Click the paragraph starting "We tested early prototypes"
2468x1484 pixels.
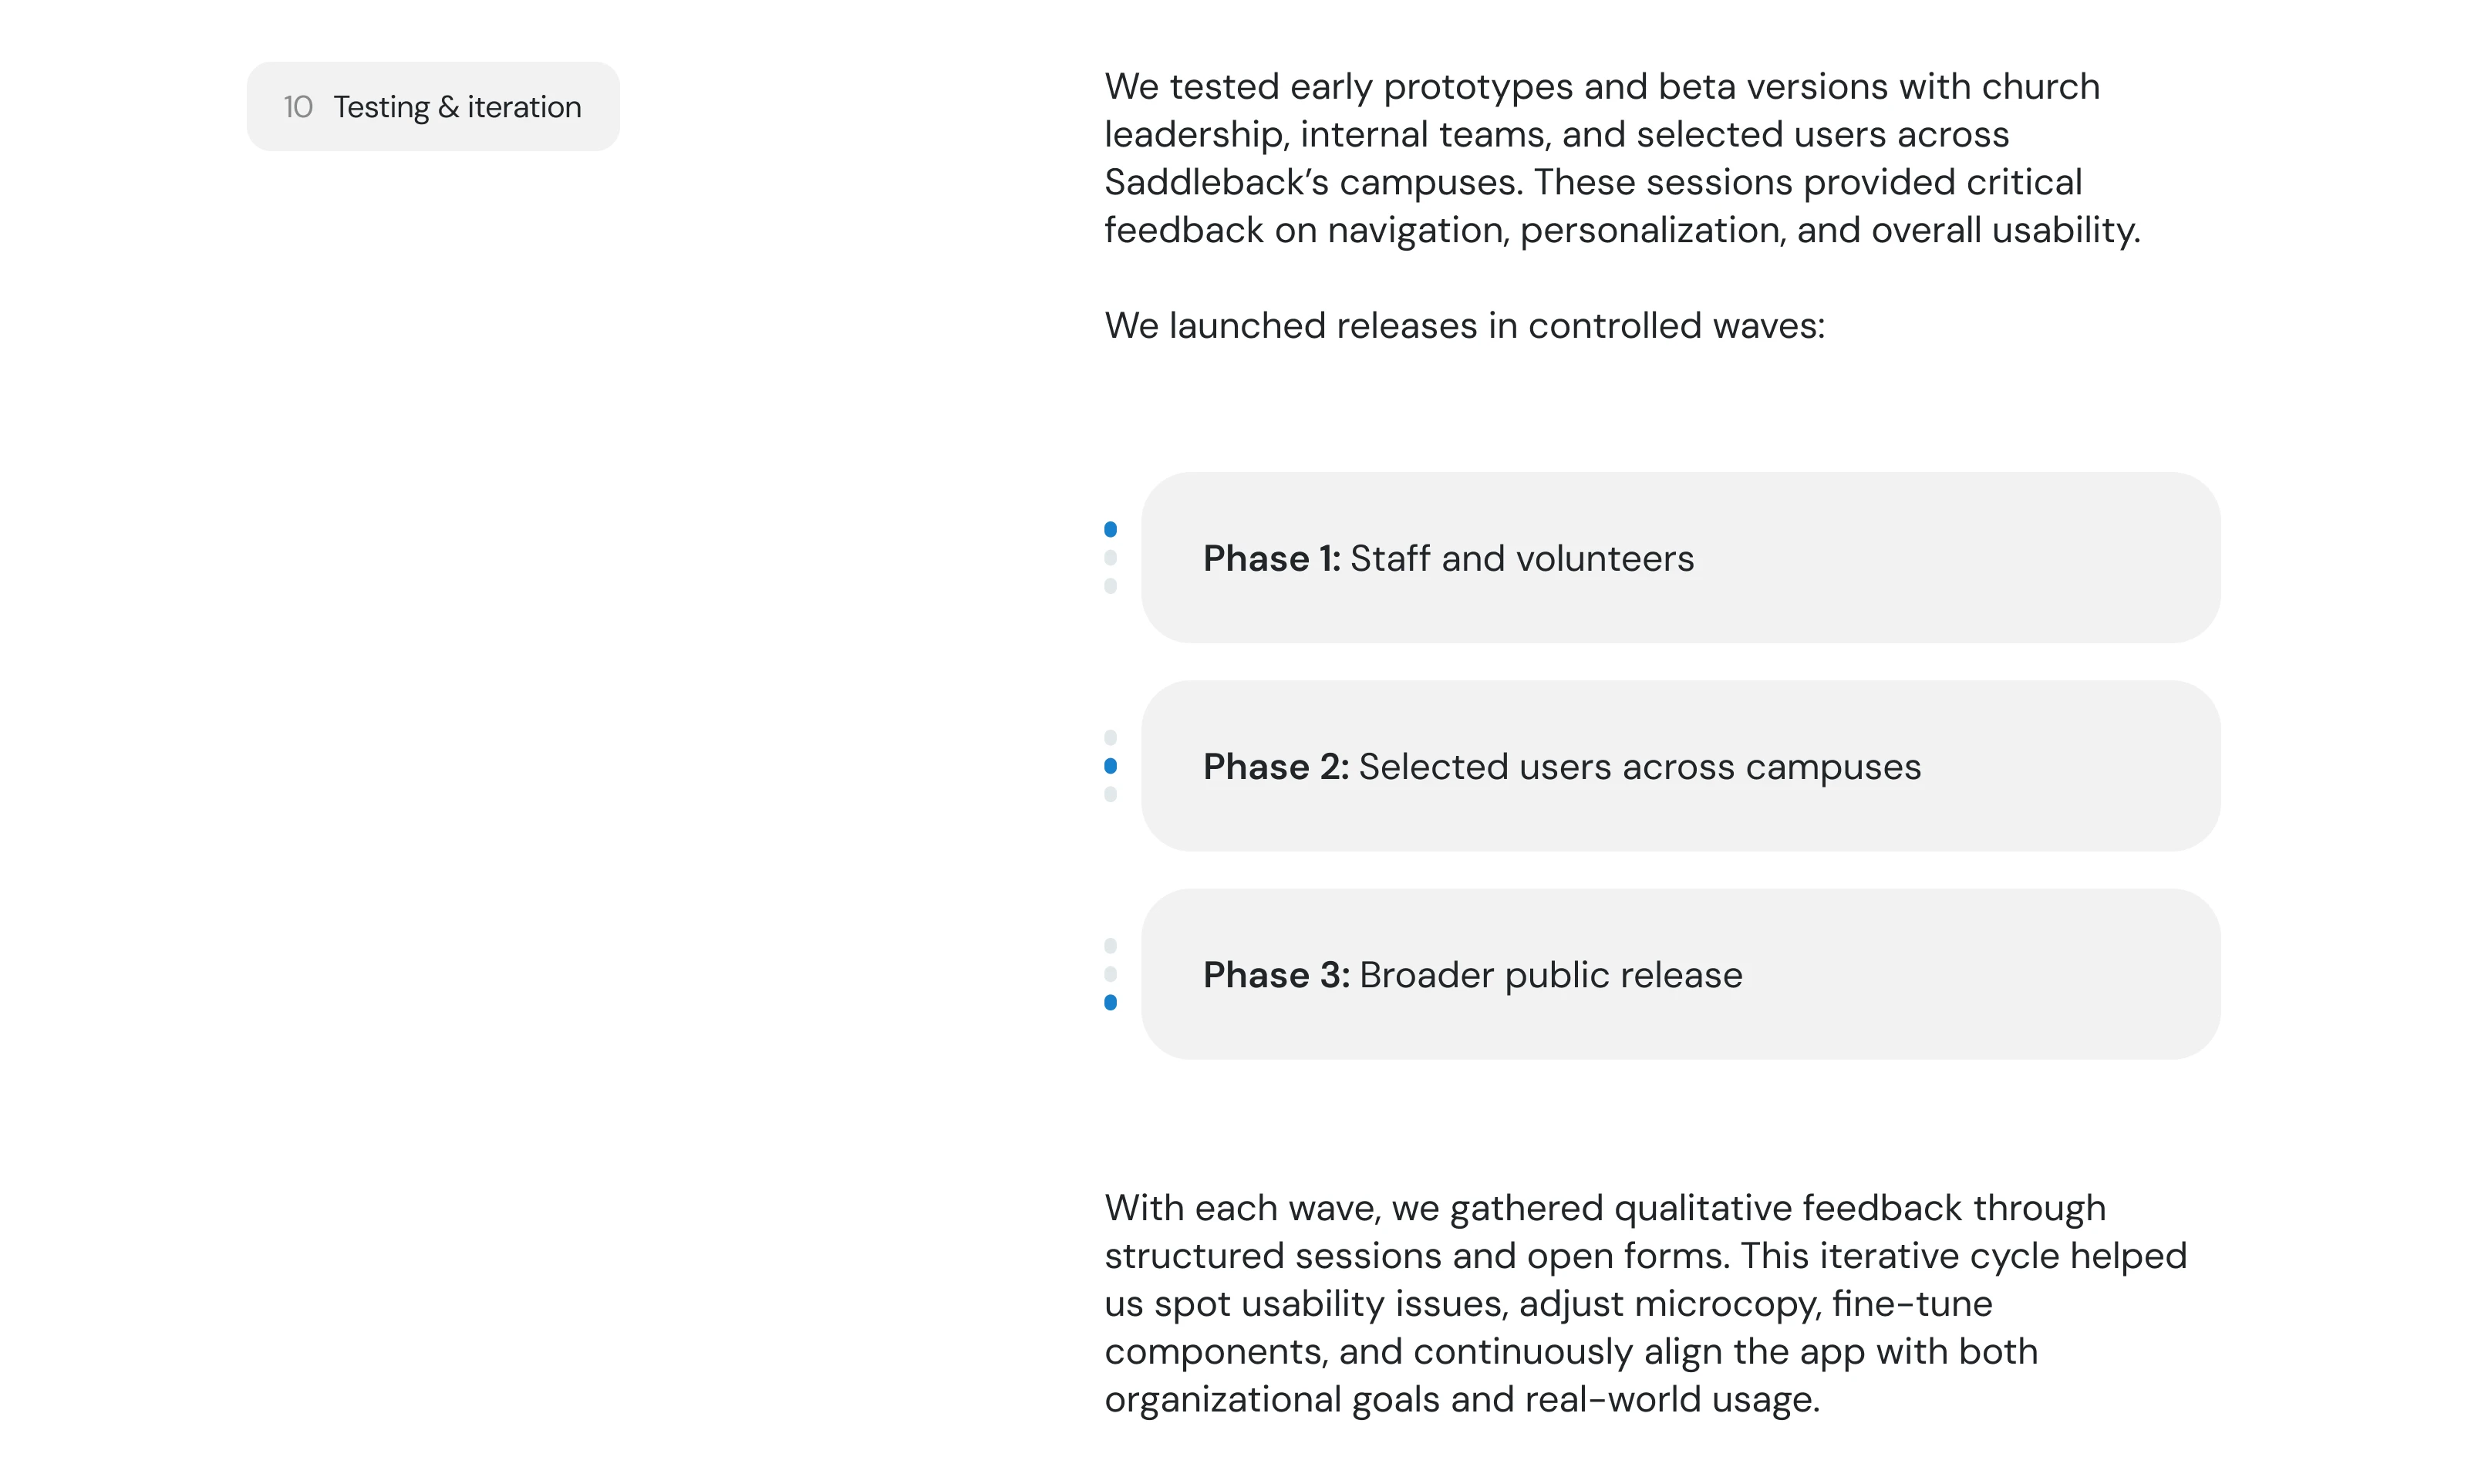coord(1620,158)
